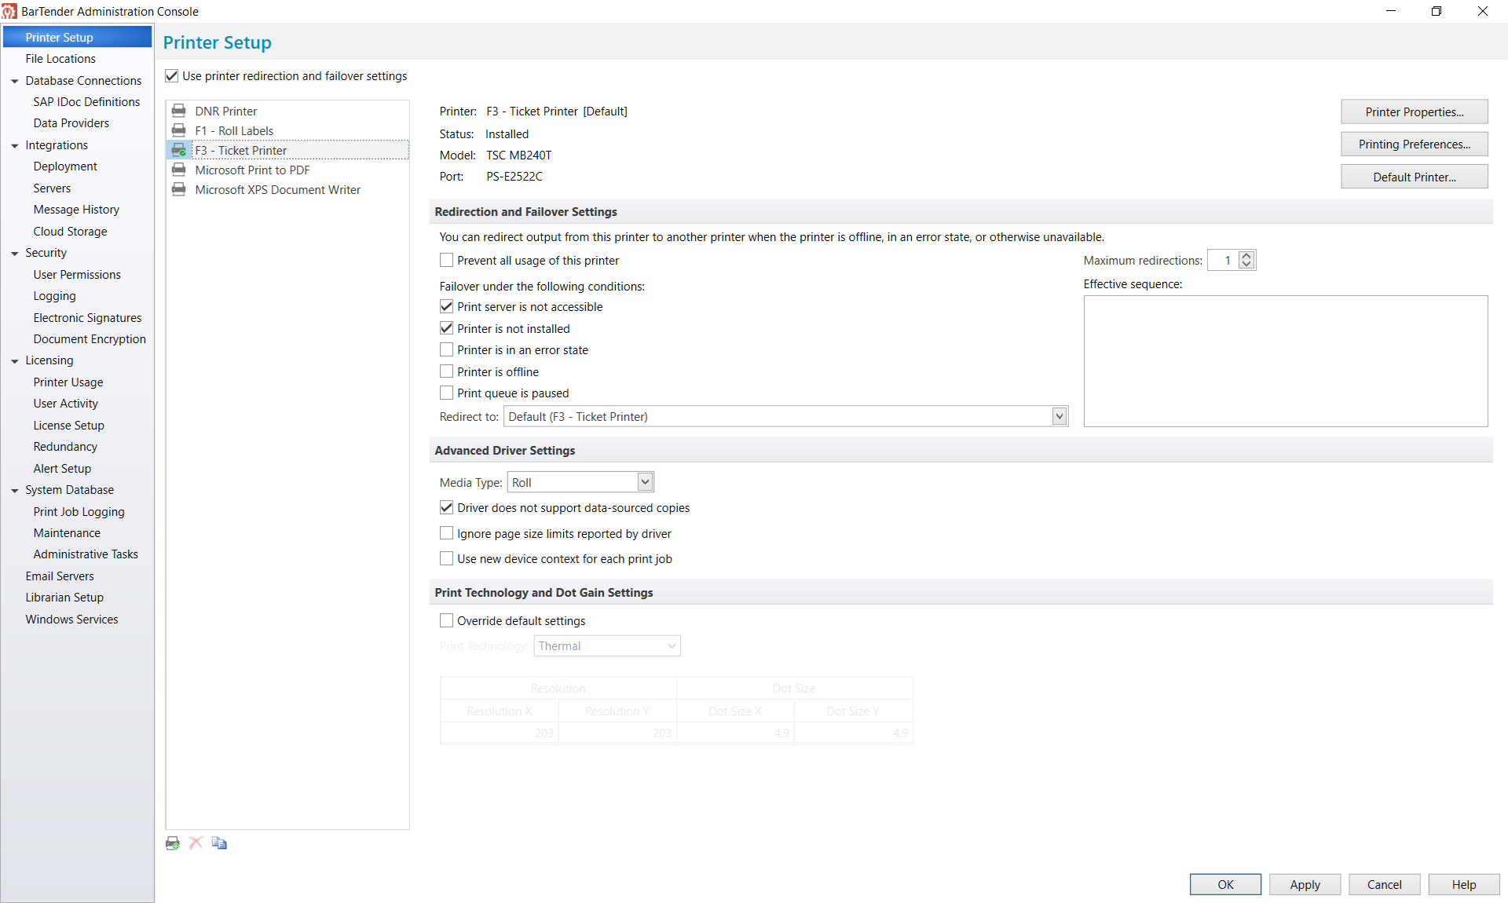The height and width of the screenshot is (903, 1508).
Task: Click the Effective sequence list box
Action: coord(1286,361)
